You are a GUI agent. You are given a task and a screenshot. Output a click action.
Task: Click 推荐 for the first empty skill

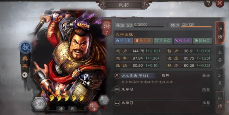(206, 89)
